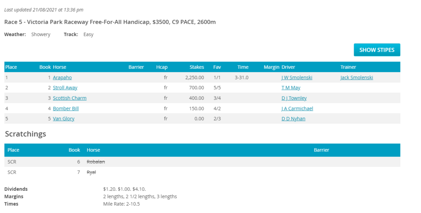View driver D J Townley's profile
421x213 pixels.
(x=294, y=98)
